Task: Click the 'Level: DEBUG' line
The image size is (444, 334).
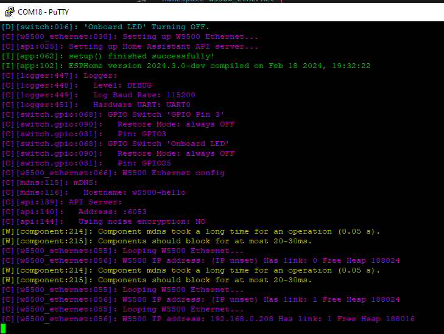Action: coord(77,85)
